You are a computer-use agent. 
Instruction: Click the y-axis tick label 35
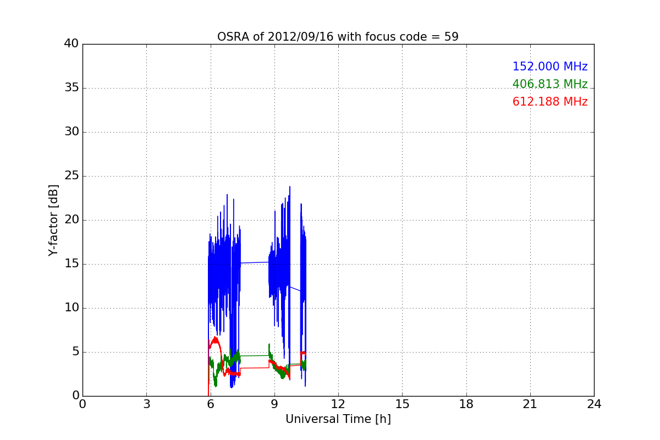click(x=71, y=88)
